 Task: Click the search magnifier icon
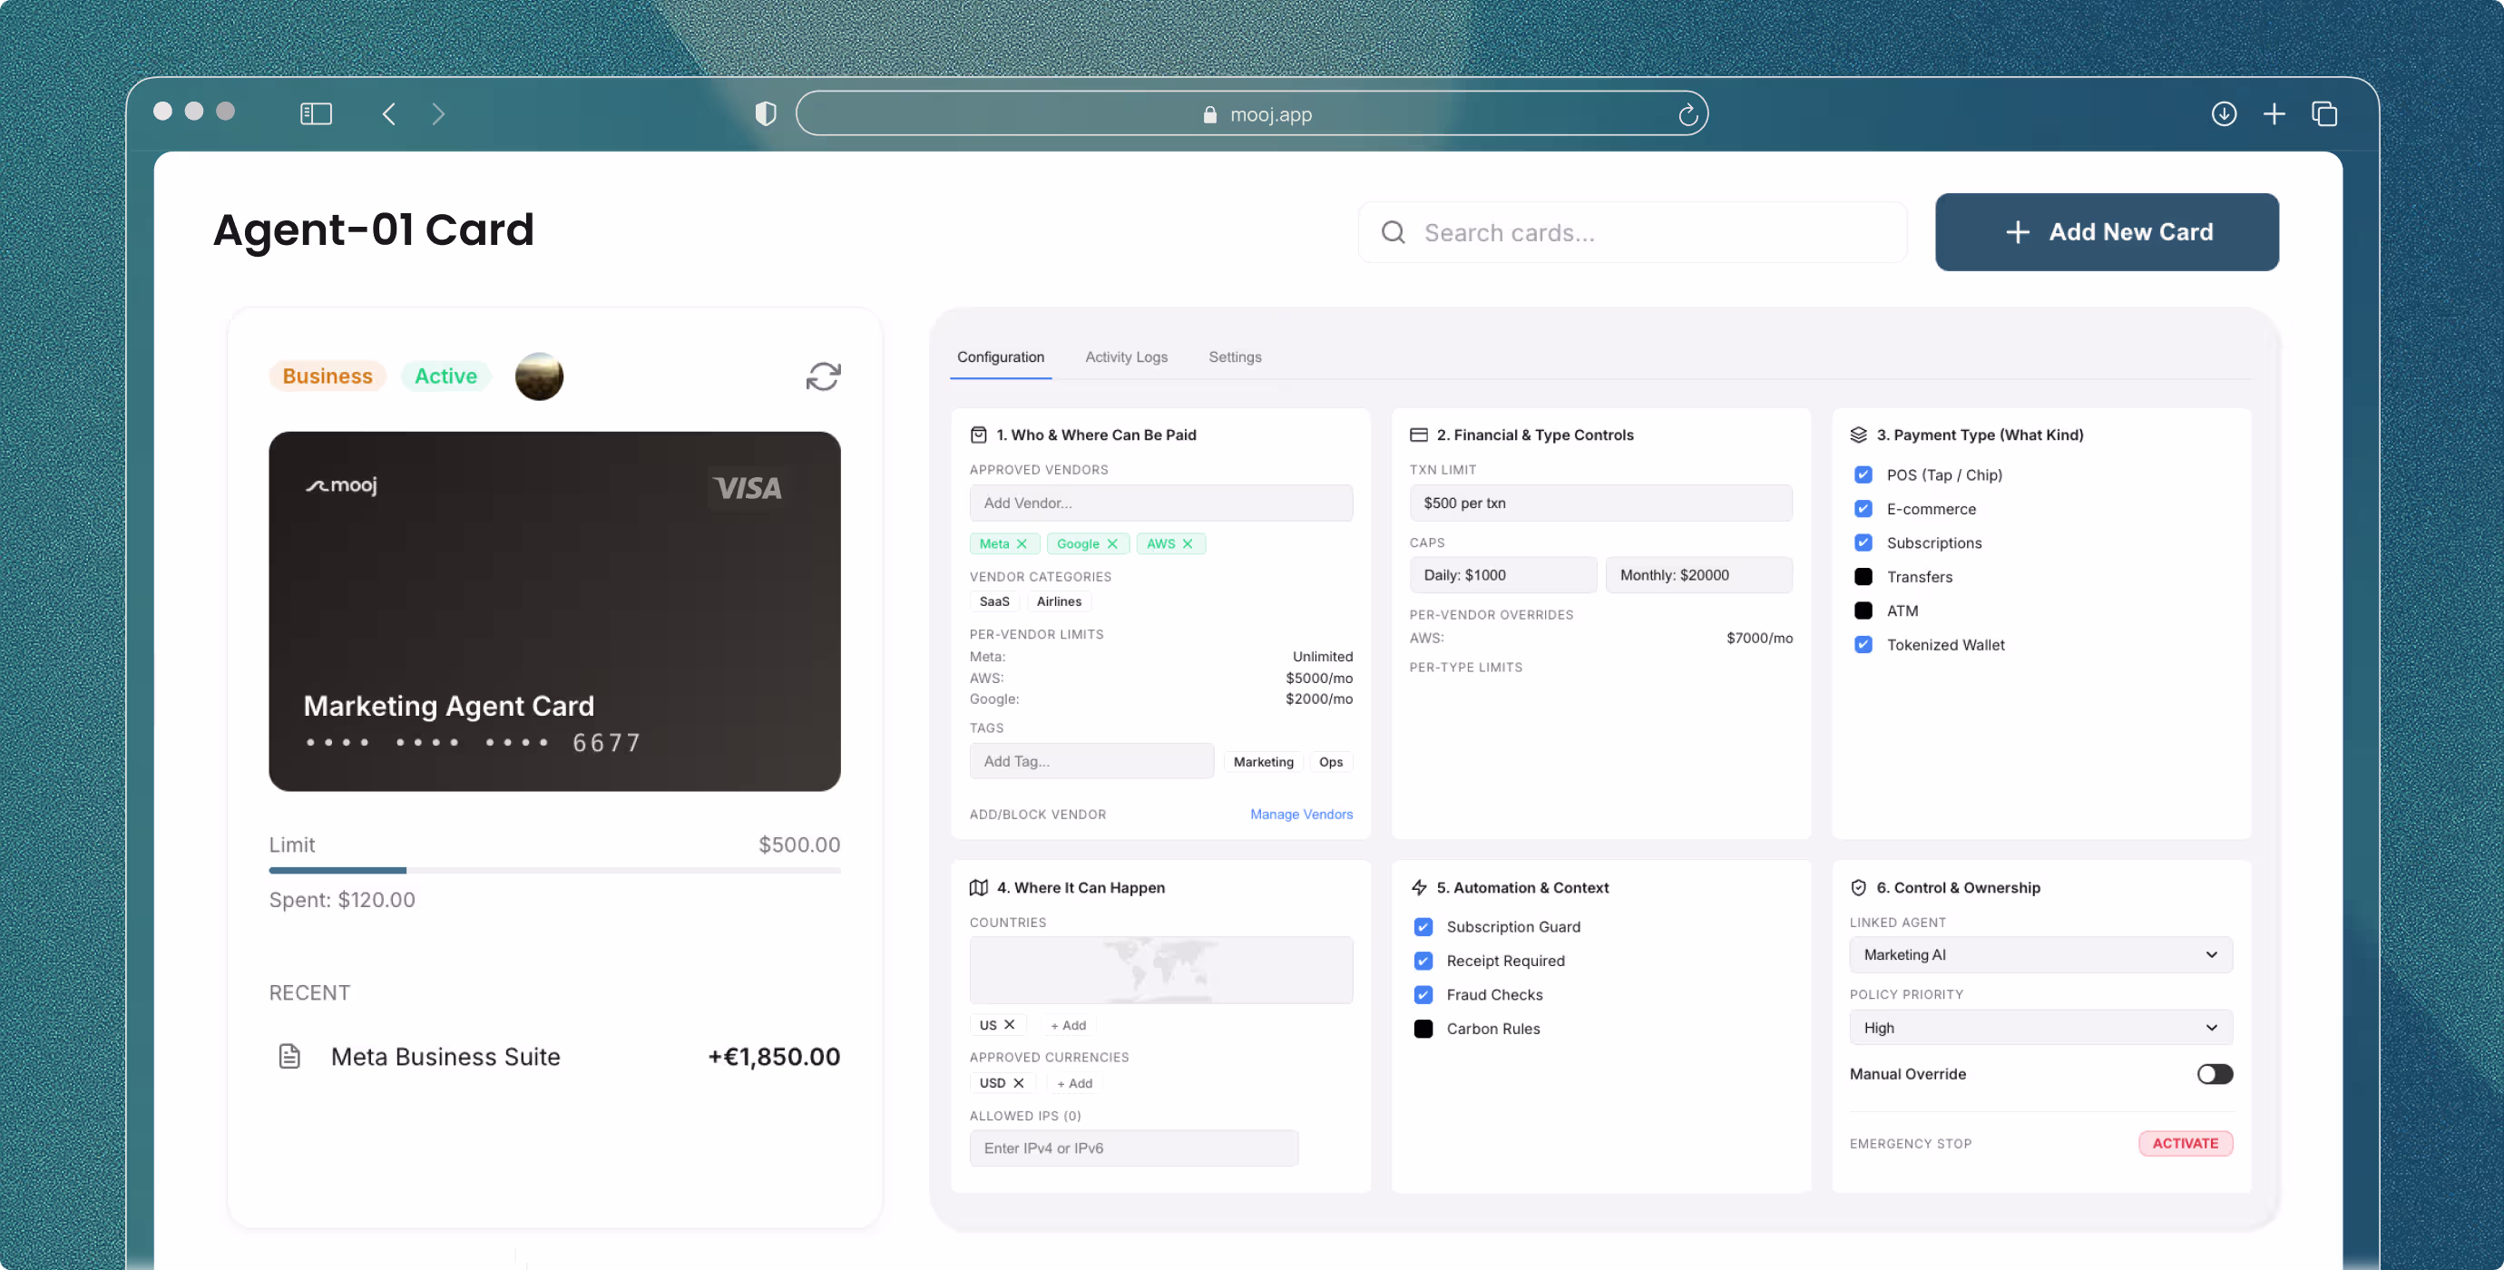point(1393,232)
